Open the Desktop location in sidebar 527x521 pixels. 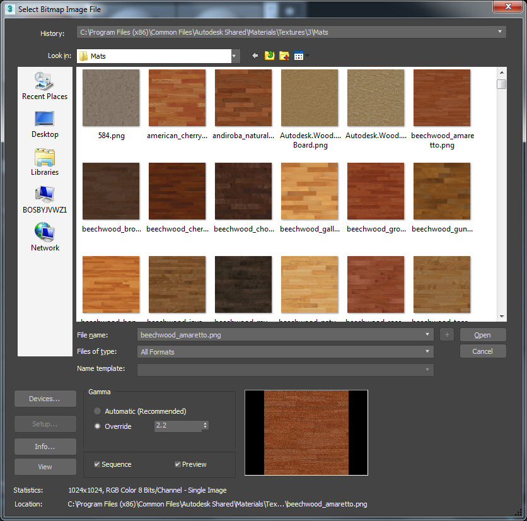click(44, 119)
